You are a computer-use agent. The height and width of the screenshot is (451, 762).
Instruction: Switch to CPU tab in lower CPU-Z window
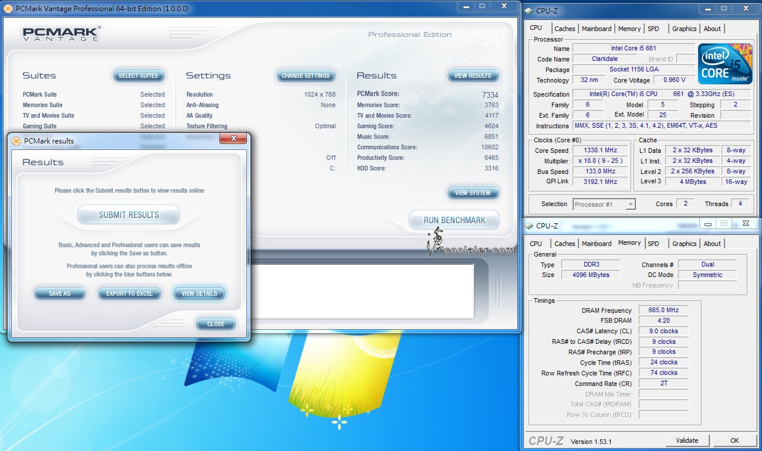[536, 244]
